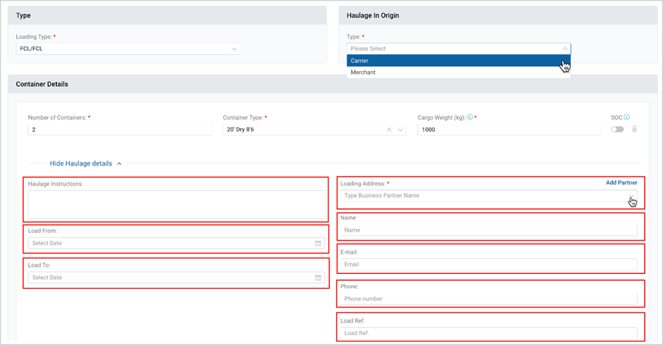Screen dimensions: 663x345
Task: Click the Haulage Instructions text area
Action: coord(176,204)
